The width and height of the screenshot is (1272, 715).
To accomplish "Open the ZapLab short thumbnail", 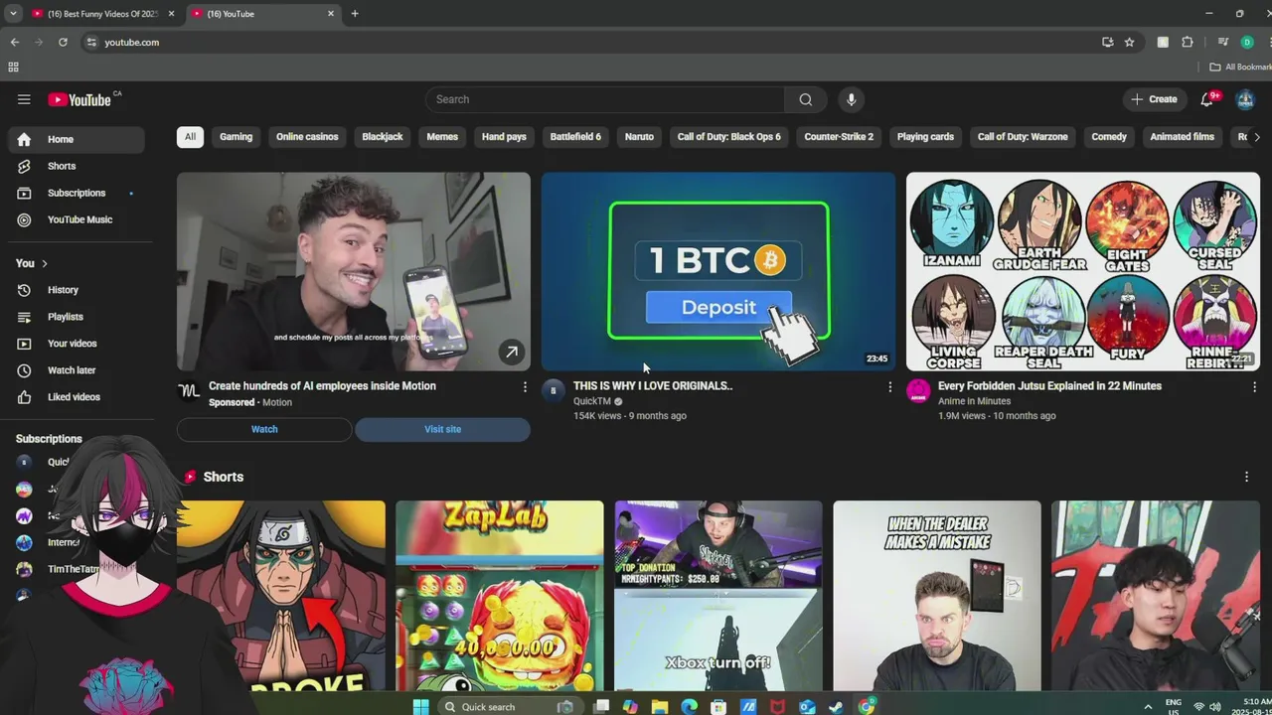I will (x=500, y=595).
